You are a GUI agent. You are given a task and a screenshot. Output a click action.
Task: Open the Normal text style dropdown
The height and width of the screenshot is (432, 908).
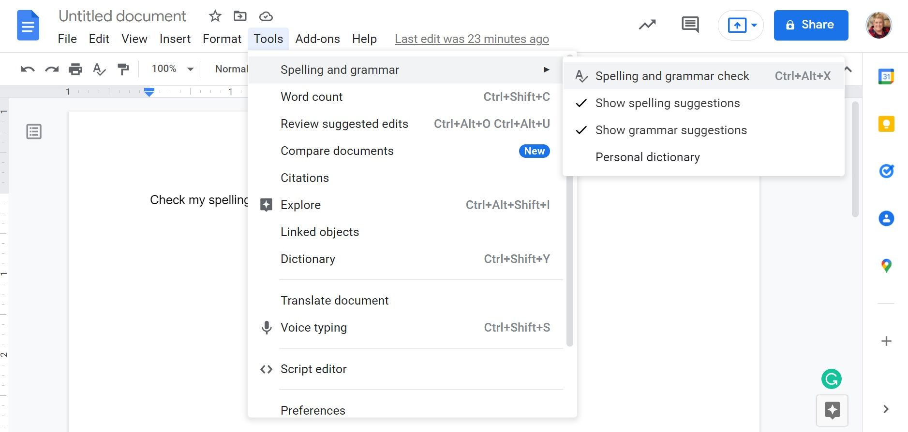click(x=231, y=69)
